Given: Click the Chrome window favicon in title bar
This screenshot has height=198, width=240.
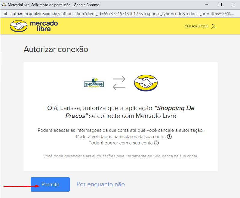Looking at the screenshot, I should coord(4,5).
